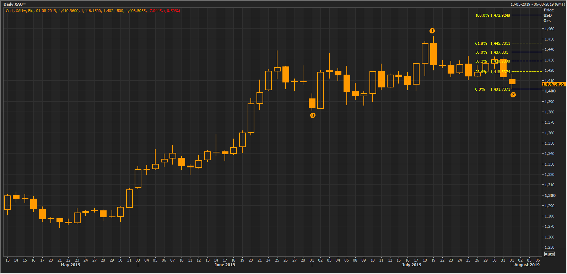This screenshot has width=567, height=274.
Task: Click the July 2019 month label
Action: point(411,265)
